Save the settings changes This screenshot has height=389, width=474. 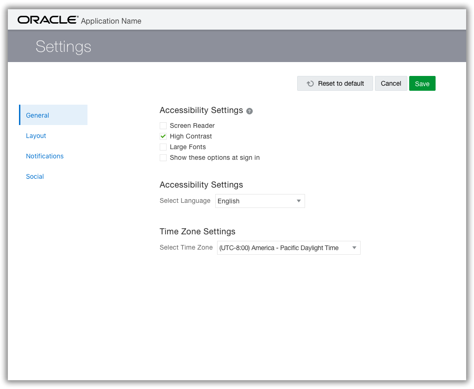(422, 83)
